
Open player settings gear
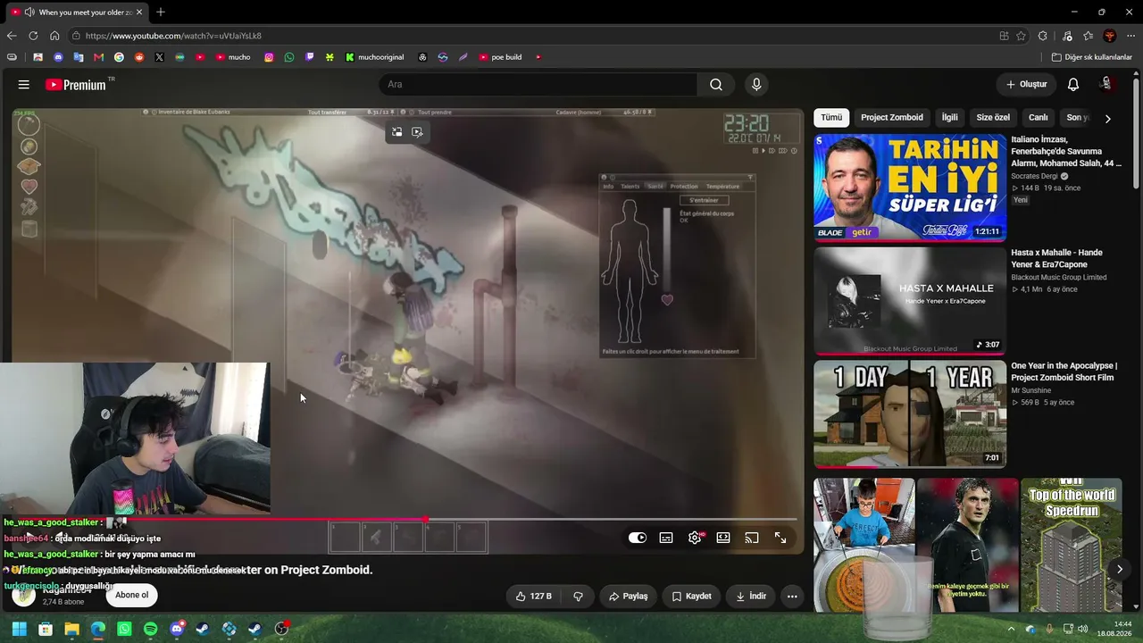(x=695, y=538)
